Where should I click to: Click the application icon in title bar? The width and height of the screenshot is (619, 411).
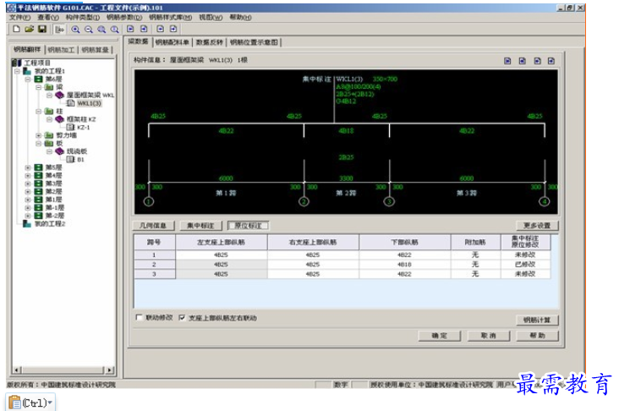12,8
